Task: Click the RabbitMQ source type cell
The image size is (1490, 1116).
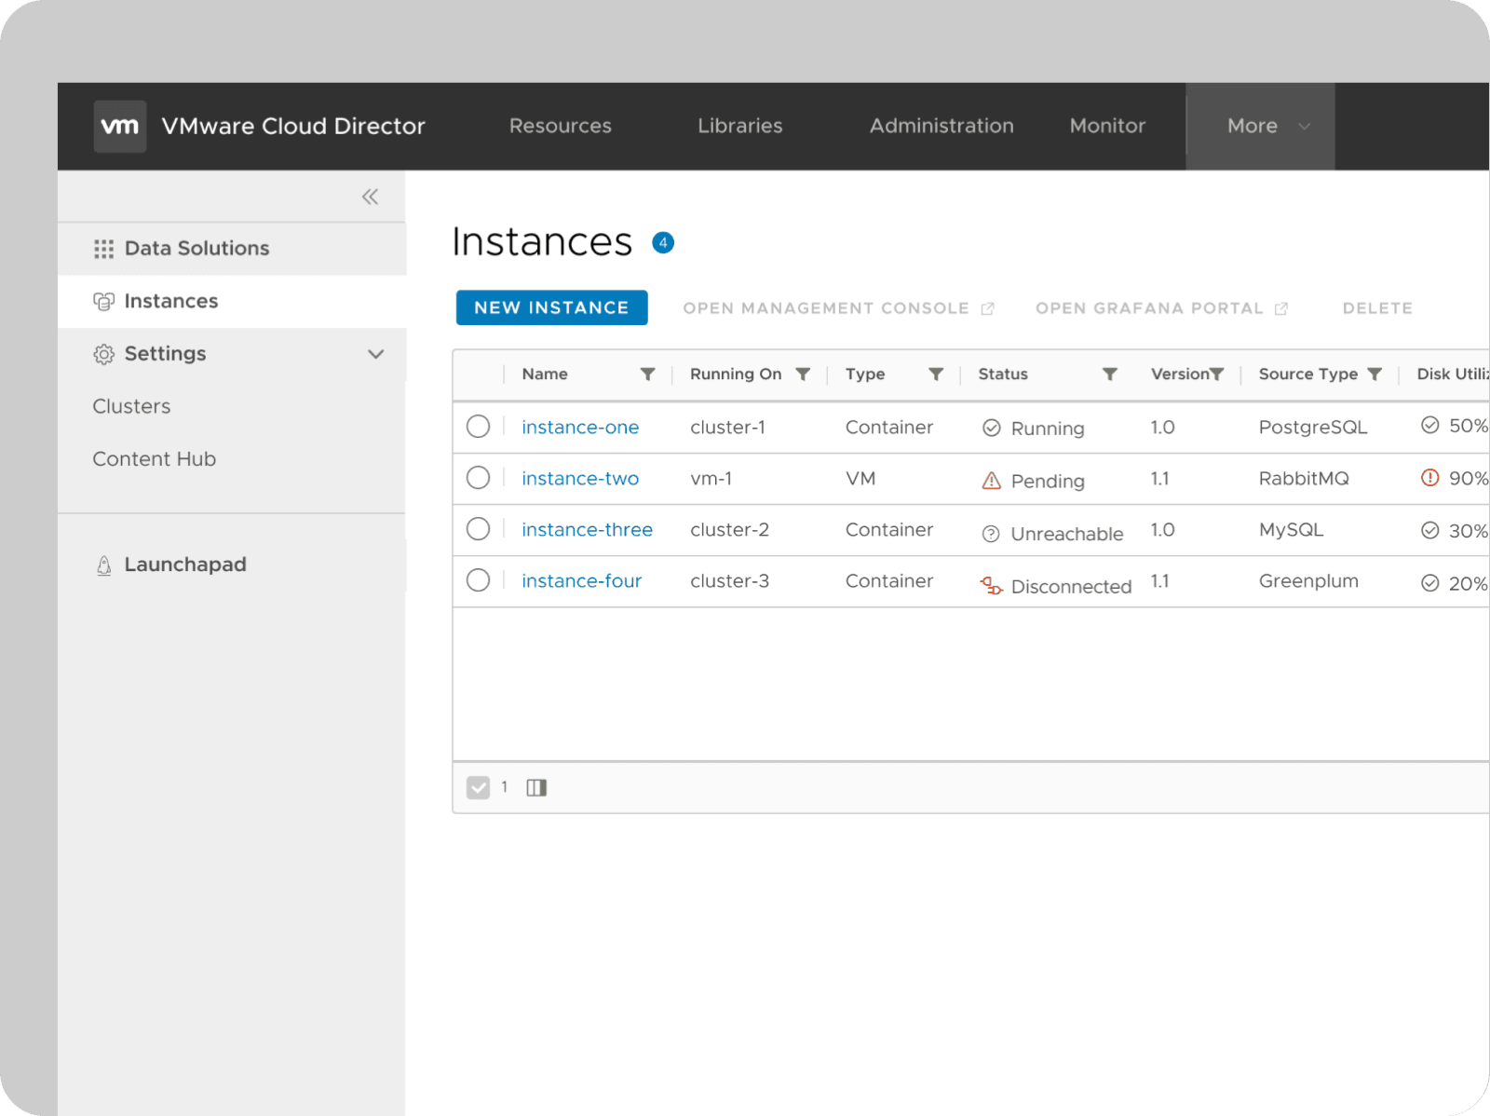Action: point(1304,479)
